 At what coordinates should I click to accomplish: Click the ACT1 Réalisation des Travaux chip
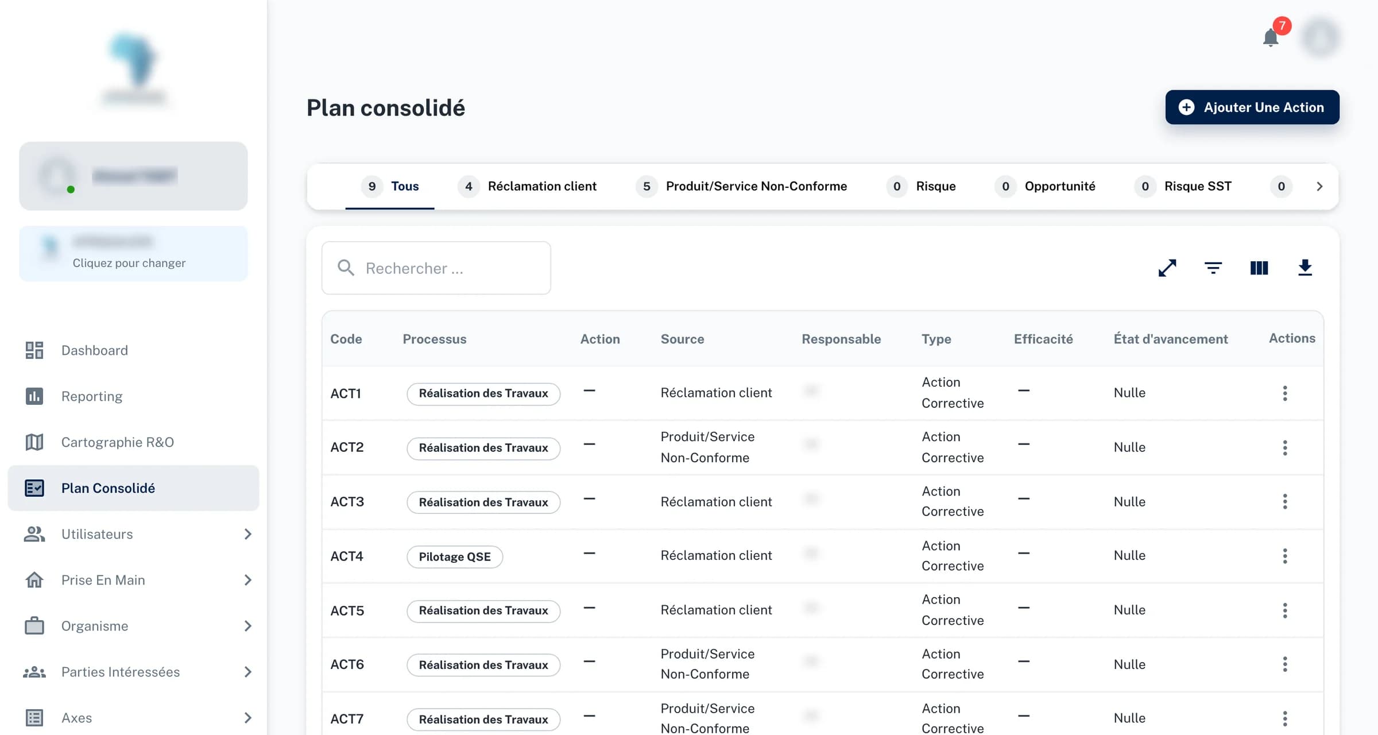483,393
